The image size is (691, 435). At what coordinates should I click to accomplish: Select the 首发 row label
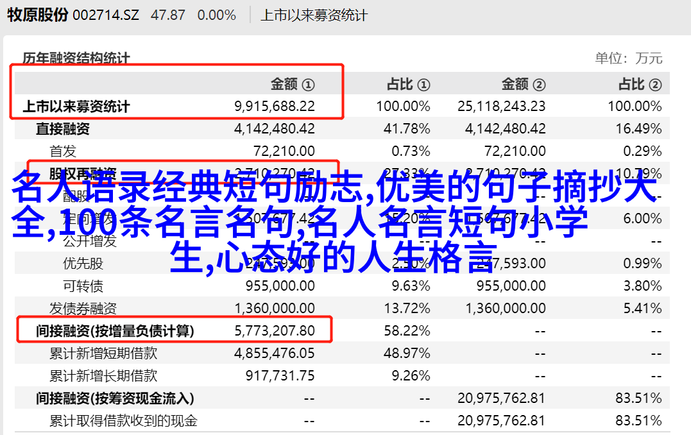click(x=63, y=151)
